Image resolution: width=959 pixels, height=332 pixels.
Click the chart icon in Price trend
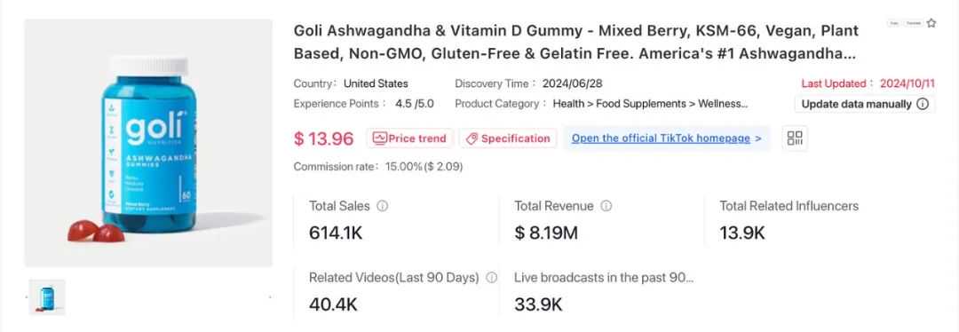(379, 138)
